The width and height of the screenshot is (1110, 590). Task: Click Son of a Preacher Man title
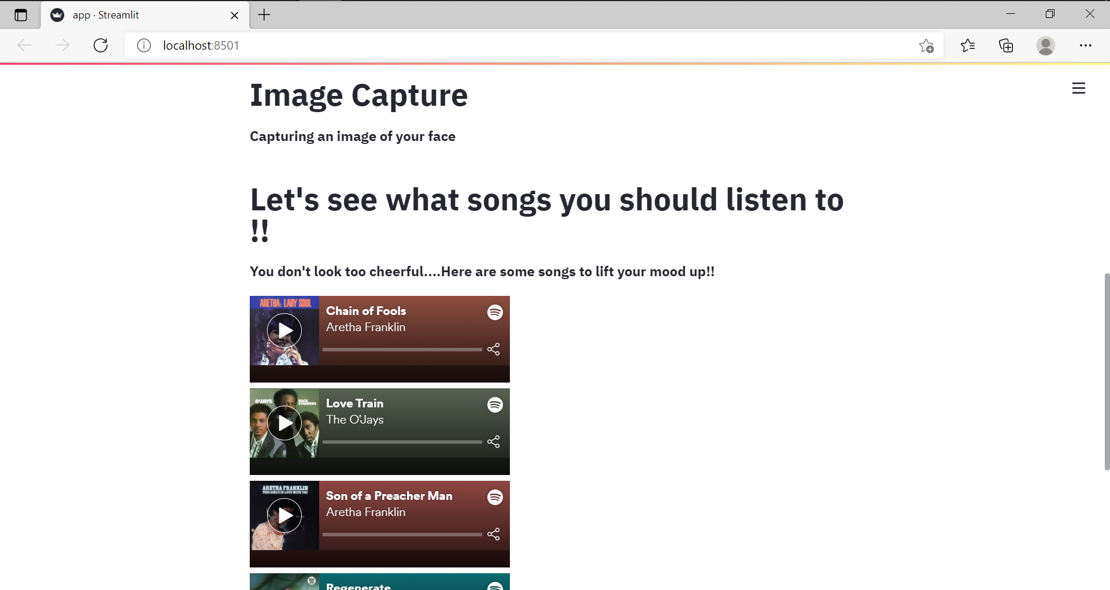click(x=389, y=496)
